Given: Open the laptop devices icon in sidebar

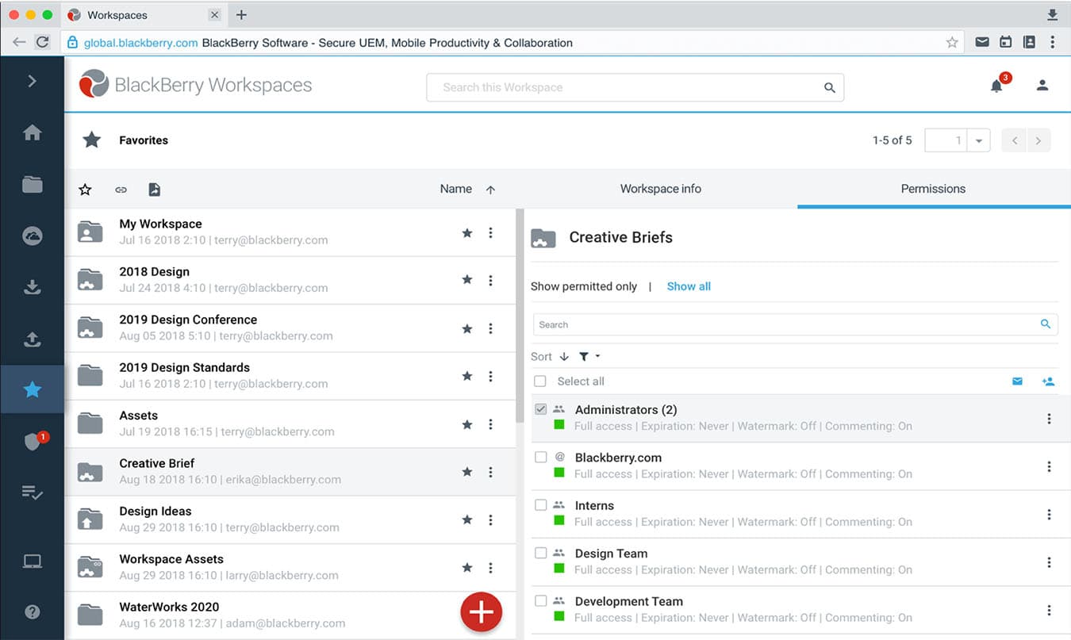Looking at the screenshot, I should (33, 561).
